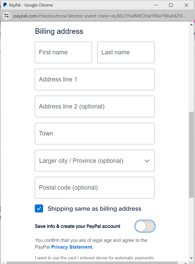
Task: Focus the Address line 2 (optional) field
Action: [x=95, y=107]
